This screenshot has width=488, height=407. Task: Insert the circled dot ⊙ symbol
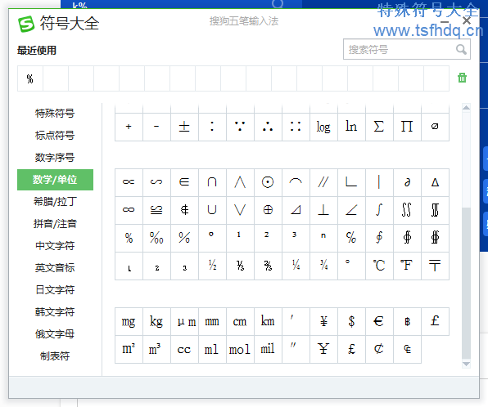point(268,182)
